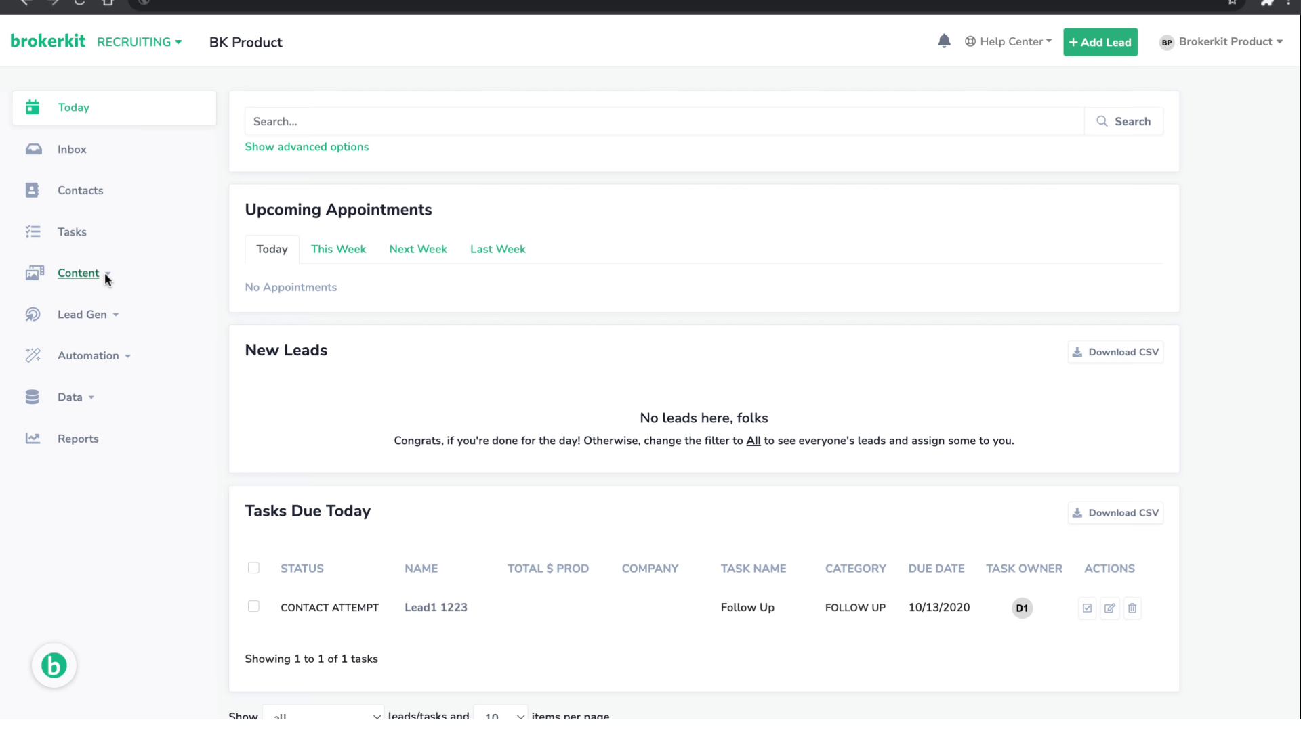This screenshot has width=1301, height=731.
Task: Select all tasks with header checkbox
Action: [x=253, y=568]
